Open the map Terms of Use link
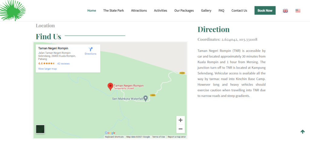 click(158, 137)
